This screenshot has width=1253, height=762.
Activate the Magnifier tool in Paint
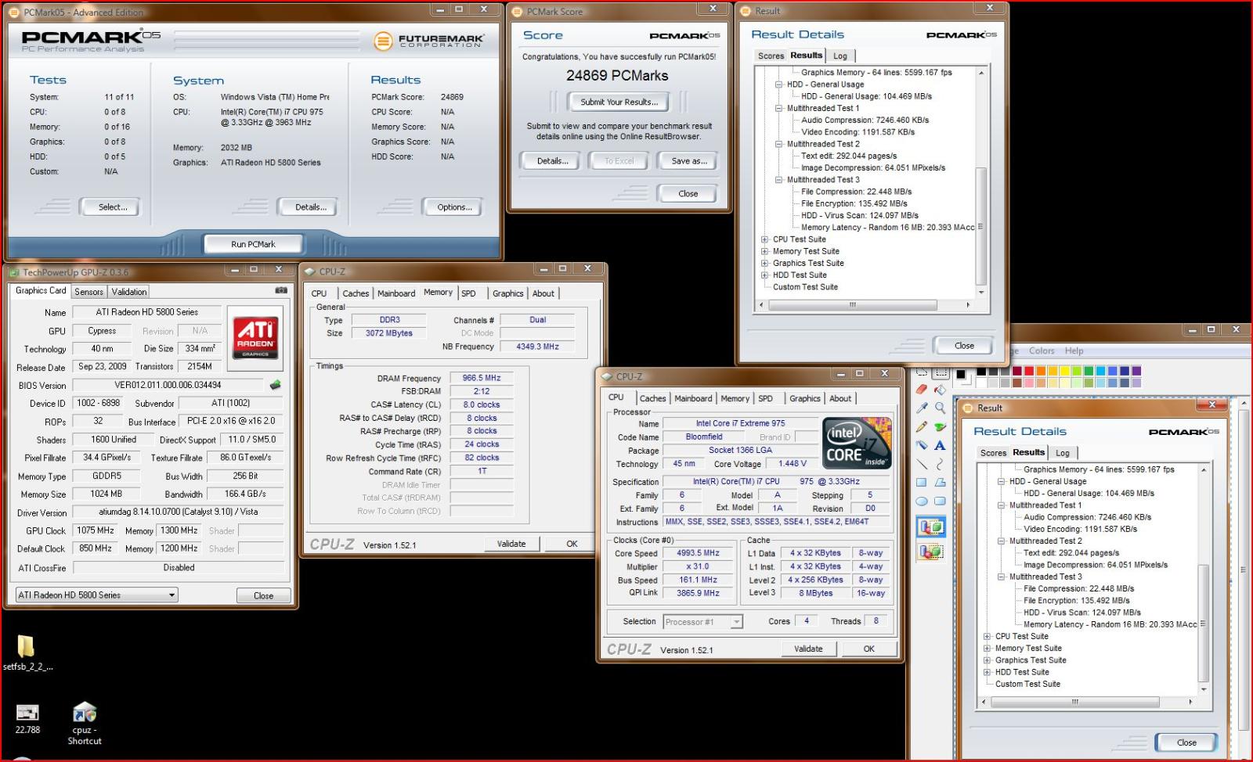pos(940,408)
